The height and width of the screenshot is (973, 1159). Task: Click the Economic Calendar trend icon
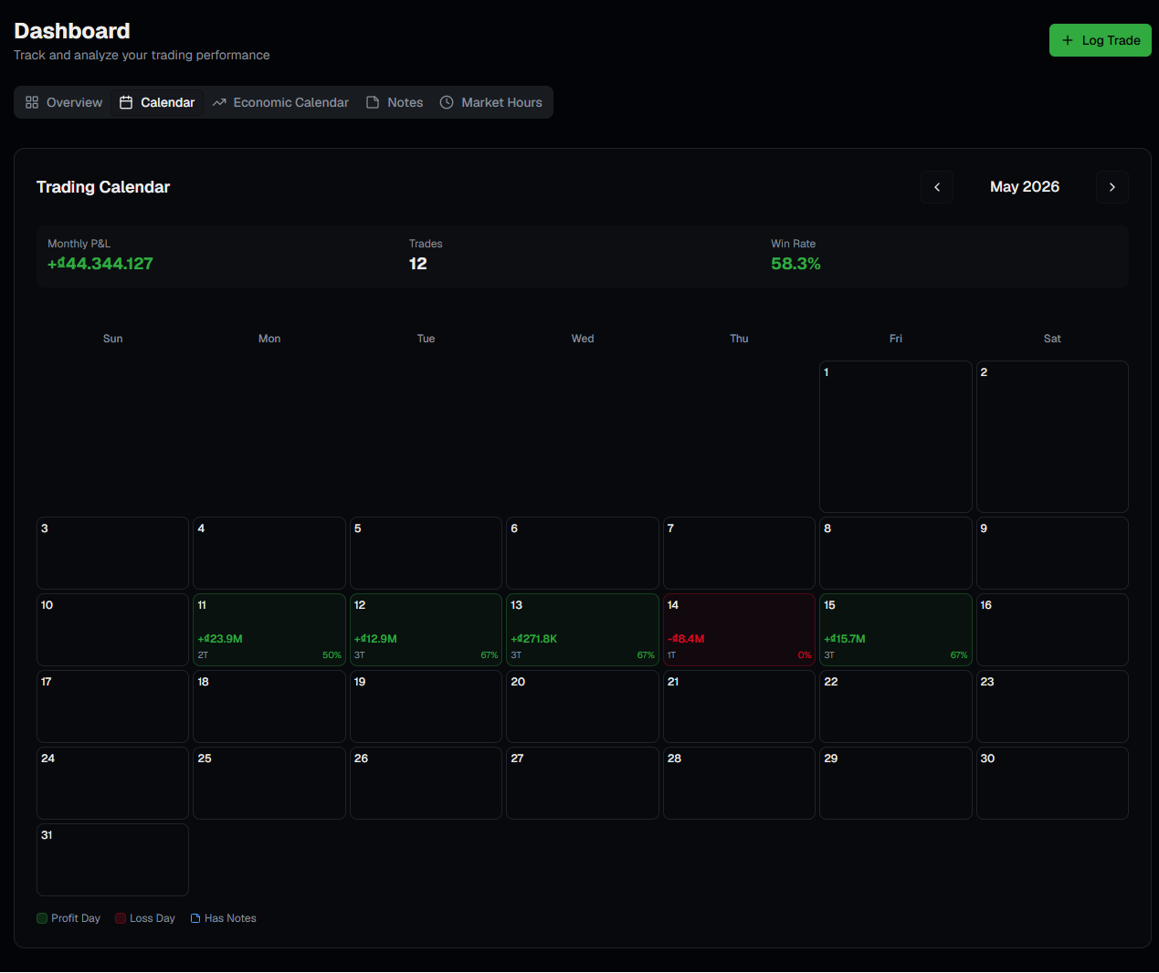click(219, 102)
